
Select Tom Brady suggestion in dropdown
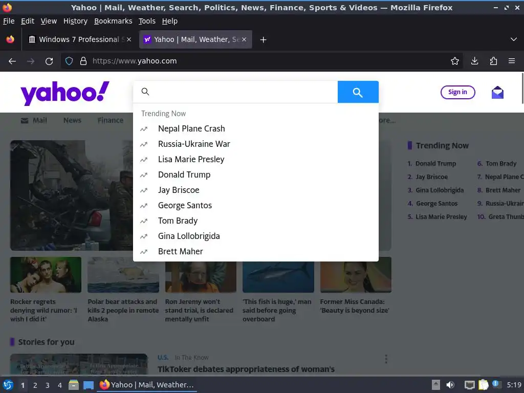point(256,221)
